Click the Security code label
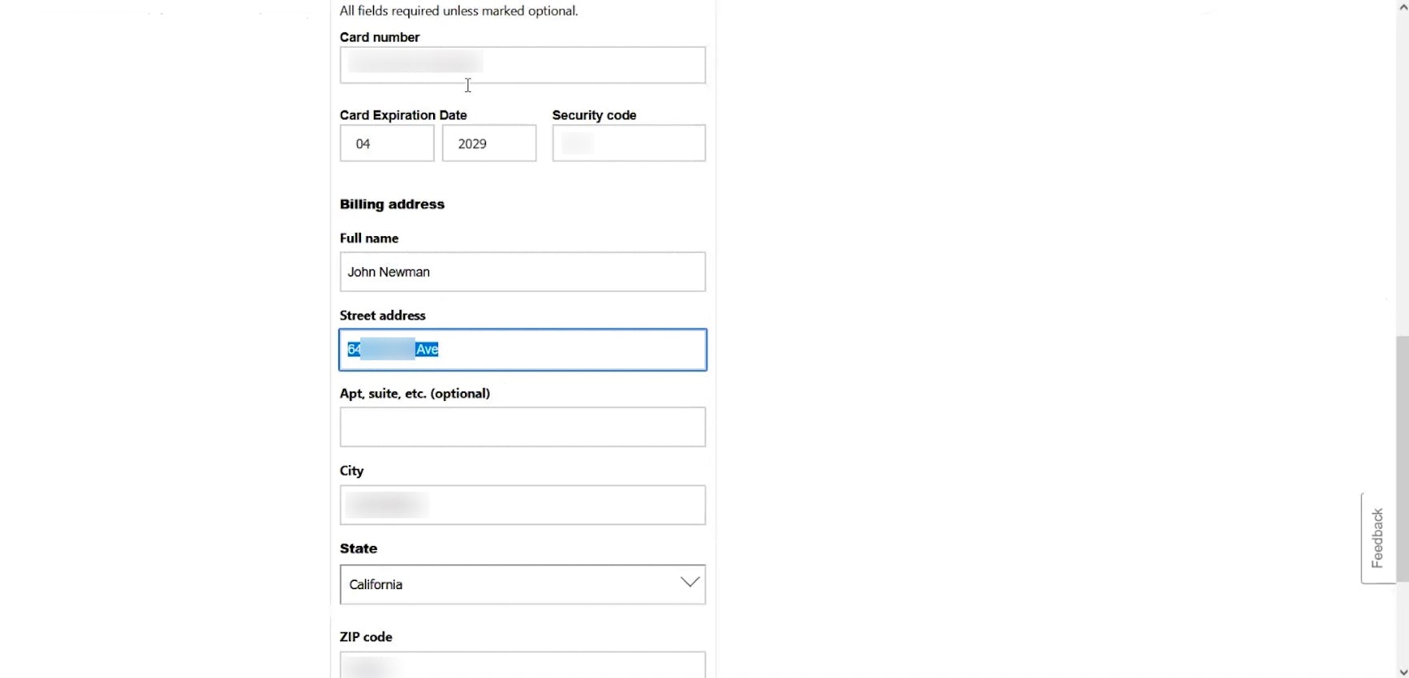 [x=594, y=115]
